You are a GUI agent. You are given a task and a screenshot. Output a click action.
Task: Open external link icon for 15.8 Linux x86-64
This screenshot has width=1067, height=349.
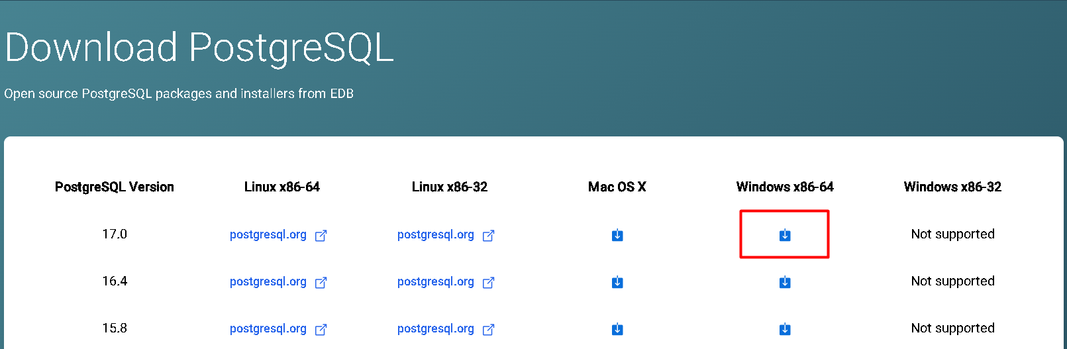point(321,329)
